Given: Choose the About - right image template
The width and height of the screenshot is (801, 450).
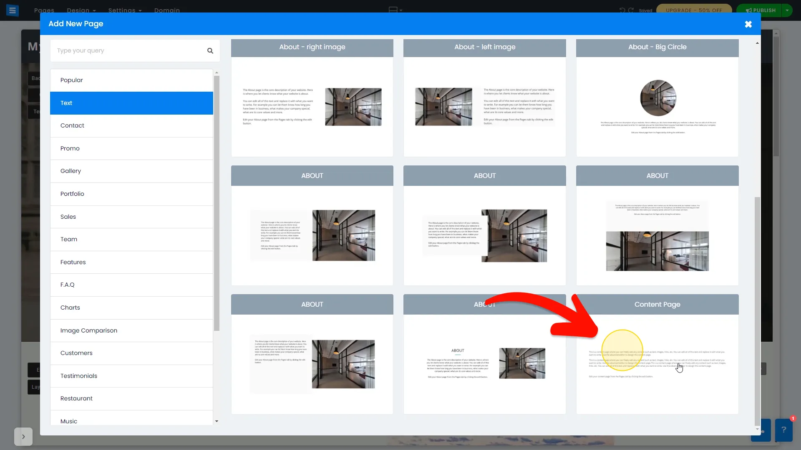Looking at the screenshot, I should click(x=312, y=98).
